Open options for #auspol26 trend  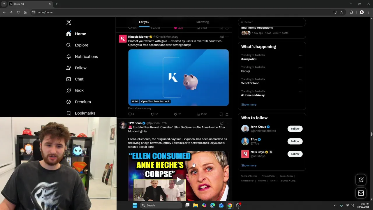[x=301, y=56]
